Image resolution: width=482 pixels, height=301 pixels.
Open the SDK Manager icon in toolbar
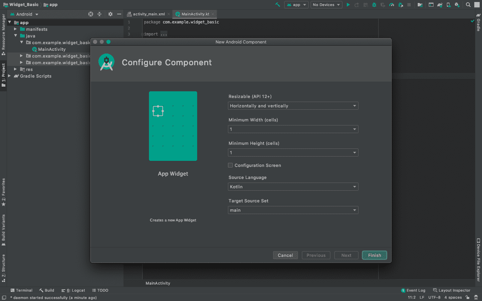[x=457, y=5]
